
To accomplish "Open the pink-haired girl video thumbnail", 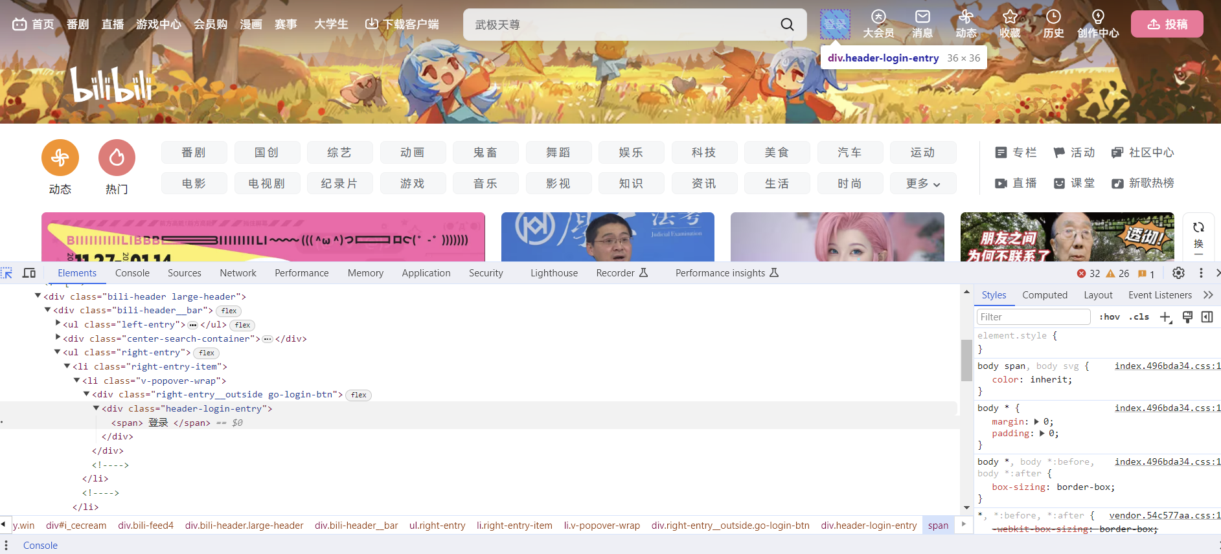I will point(837,237).
